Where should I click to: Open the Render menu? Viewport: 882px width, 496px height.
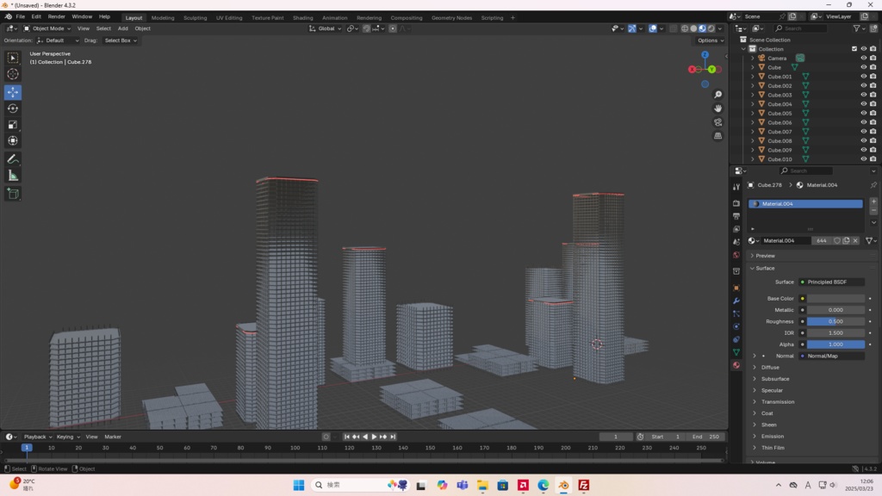coord(56,17)
